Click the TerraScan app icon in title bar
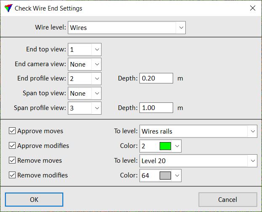 tap(8, 8)
